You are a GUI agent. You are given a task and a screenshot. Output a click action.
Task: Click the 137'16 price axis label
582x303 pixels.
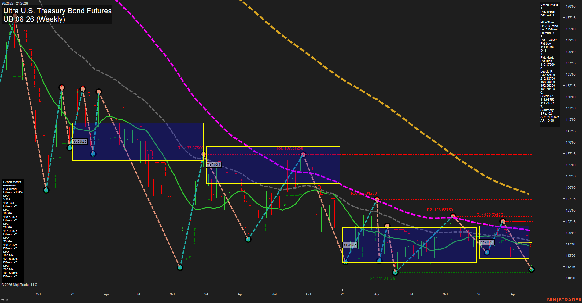(x=571, y=154)
